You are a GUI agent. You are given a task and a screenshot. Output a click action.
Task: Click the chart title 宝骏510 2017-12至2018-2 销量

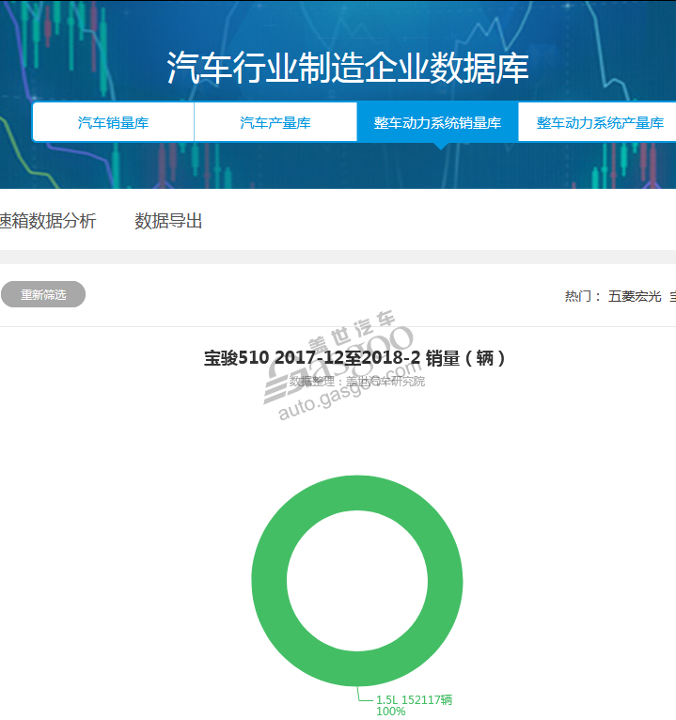(x=354, y=358)
